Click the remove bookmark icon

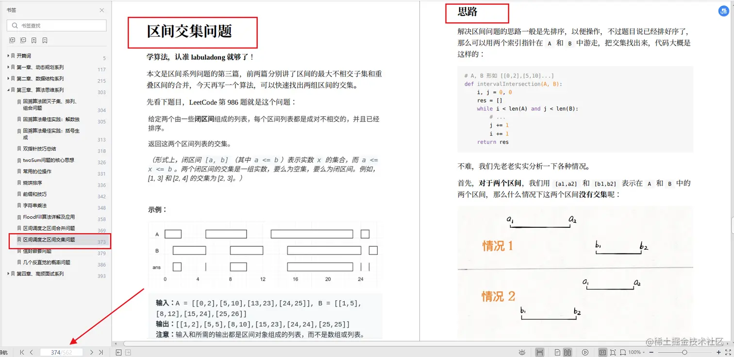click(45, 40)
